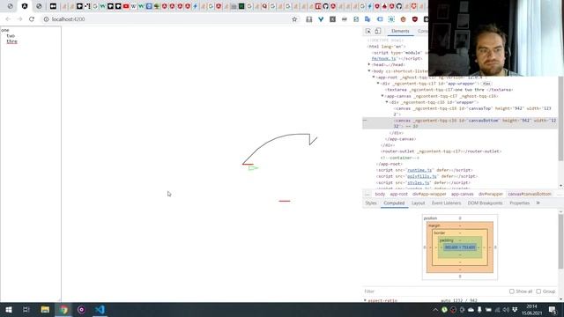Click the box model content size box
Viewport: 564px width, 317px height.
(x=460, y=247)
